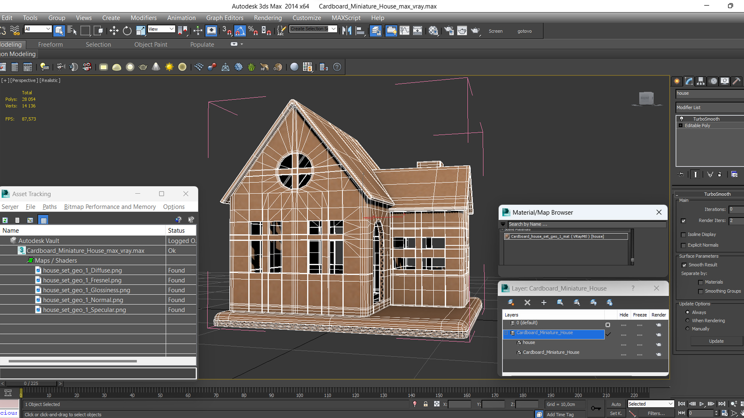Check Separate by Materials
This screenshot has height=418, width=744.
click(701, 282)
